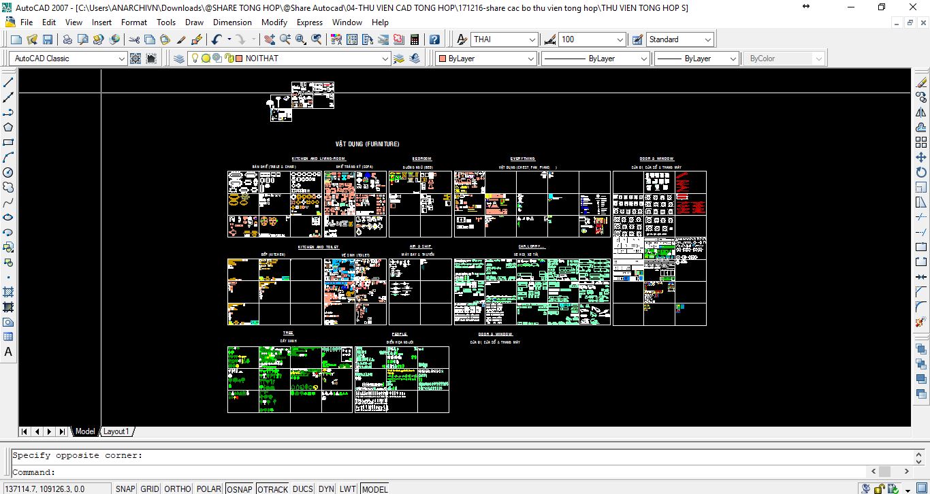Open Plot Preview from the toolbar
This screenshot has height=494, width=930.
[x=83, y=39]
